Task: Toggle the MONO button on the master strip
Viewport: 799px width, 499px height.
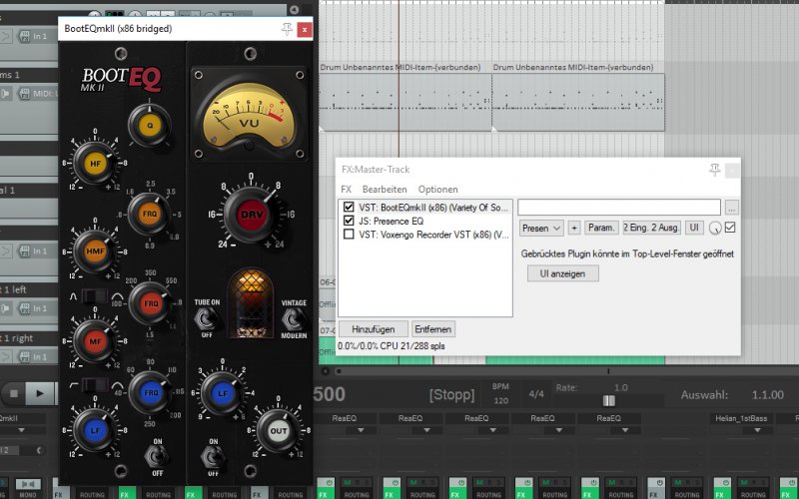Action: 28,484
